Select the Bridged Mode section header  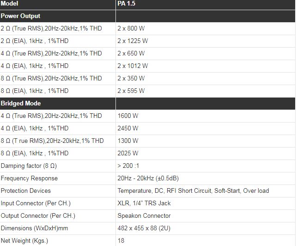click(21, 104)
